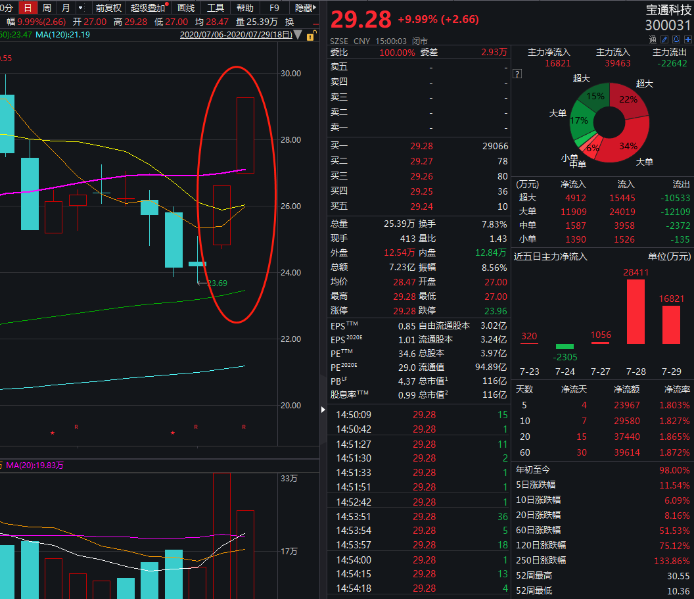Click the 7-24 green outflow bar
694x599 pixels.
click(x=565, y=347)
